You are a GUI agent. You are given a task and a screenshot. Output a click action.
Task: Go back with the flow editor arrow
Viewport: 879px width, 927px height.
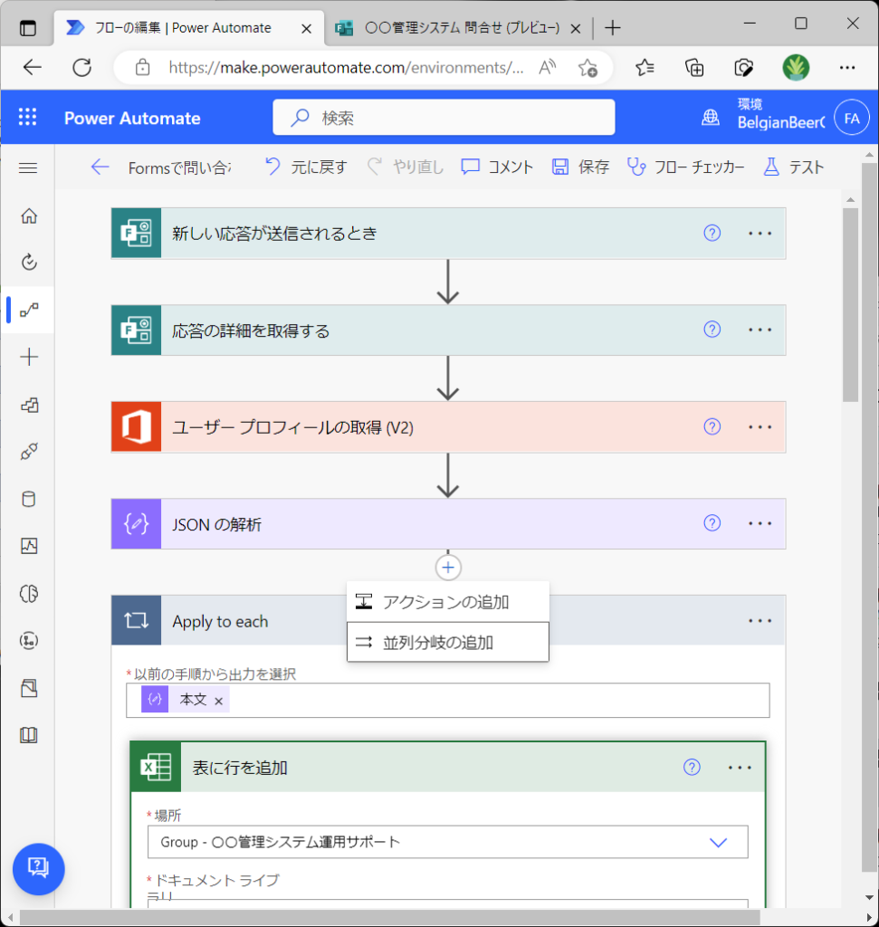100,167
